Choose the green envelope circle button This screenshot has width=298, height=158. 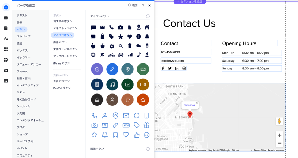[x=143, y=69]
